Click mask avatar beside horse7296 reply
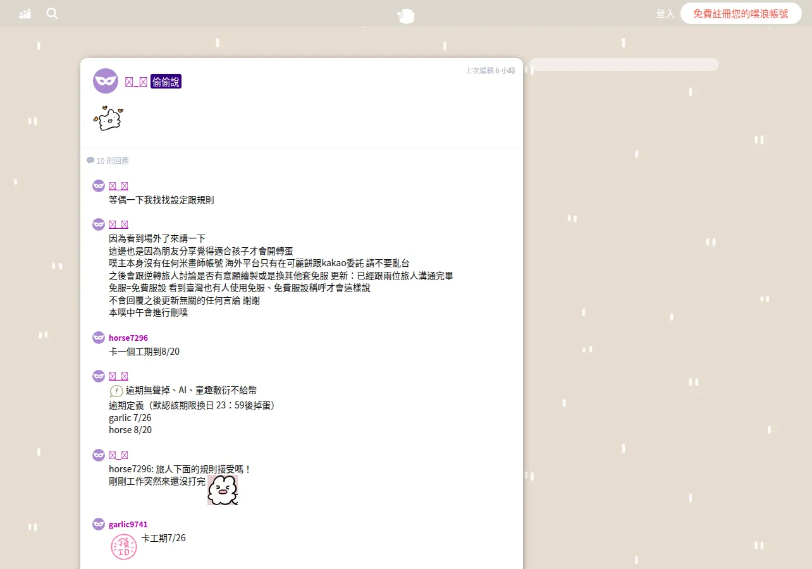This screenshot has height=569, width=812. click(99, 338)
